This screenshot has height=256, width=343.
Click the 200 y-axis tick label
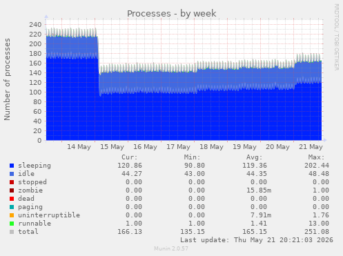coord(35,44)
